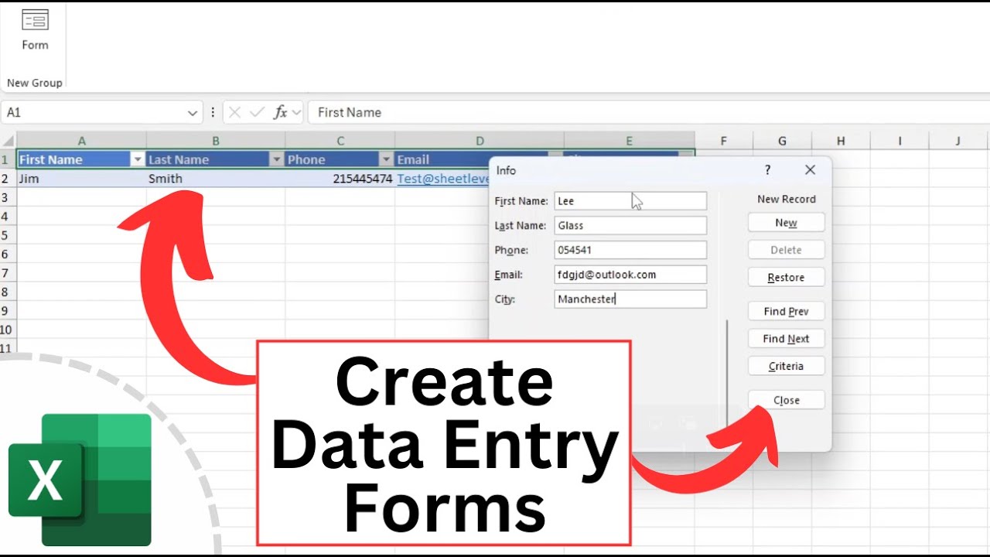Click the Select All corner triangle

tap(9, 141)
